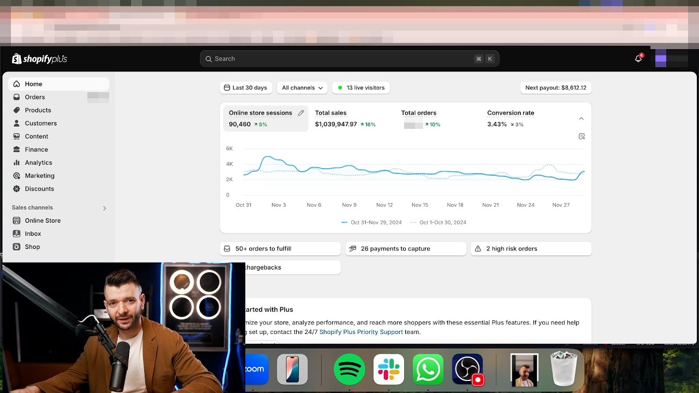Click the Next payout button

point(556,88)
